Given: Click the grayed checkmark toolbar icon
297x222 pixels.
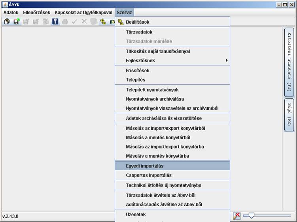Looking at the screenshot, I should coord(74,22).
